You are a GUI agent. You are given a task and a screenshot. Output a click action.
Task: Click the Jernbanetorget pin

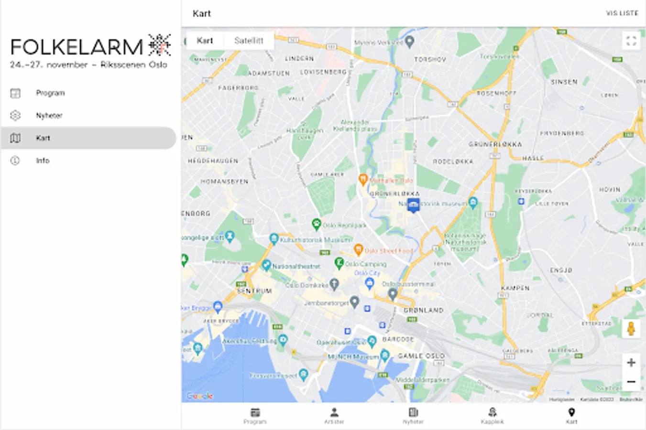[354, 301]
